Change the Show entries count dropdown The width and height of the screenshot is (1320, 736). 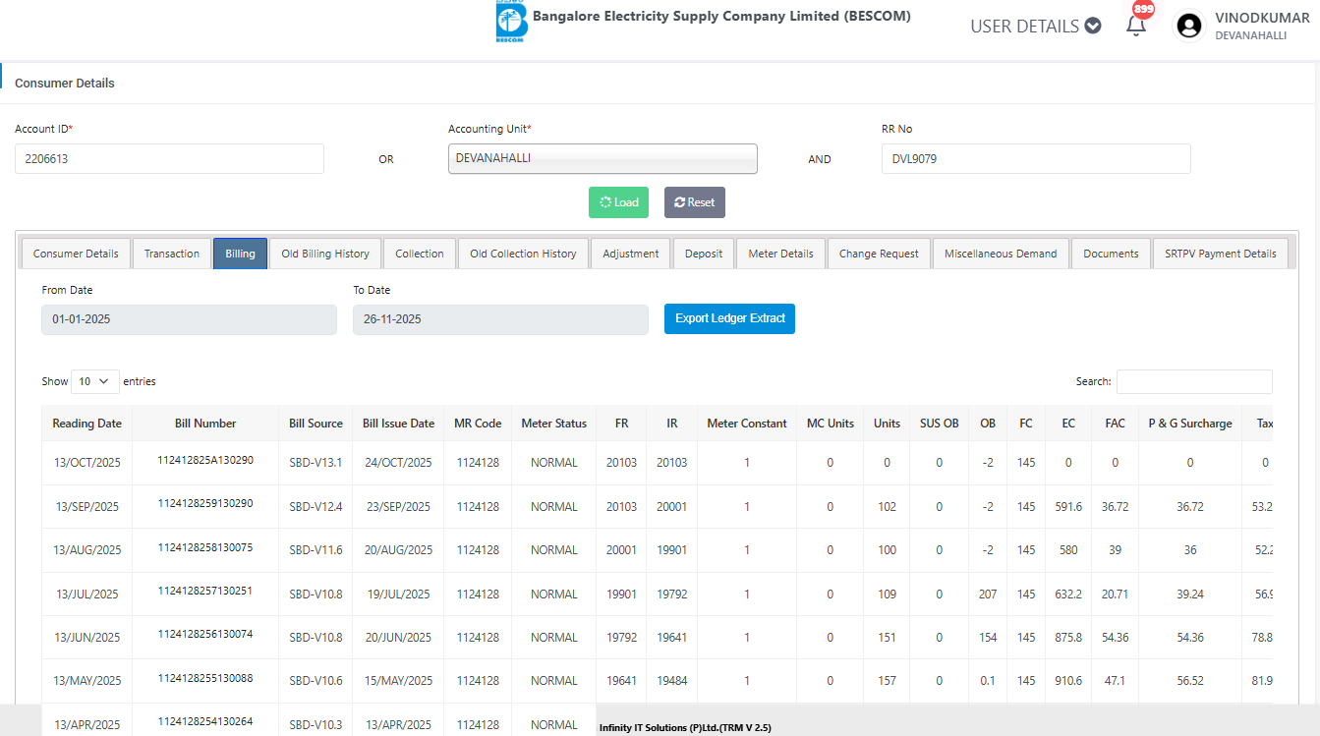pos(94,381)
